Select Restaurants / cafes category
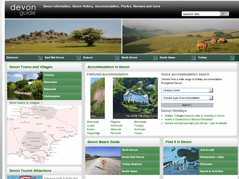The image size is (239, 179). coord(218,157)
